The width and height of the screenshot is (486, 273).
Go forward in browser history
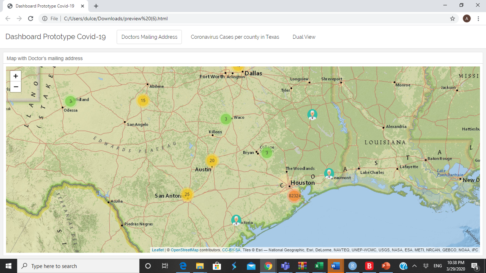click(19, 19)
